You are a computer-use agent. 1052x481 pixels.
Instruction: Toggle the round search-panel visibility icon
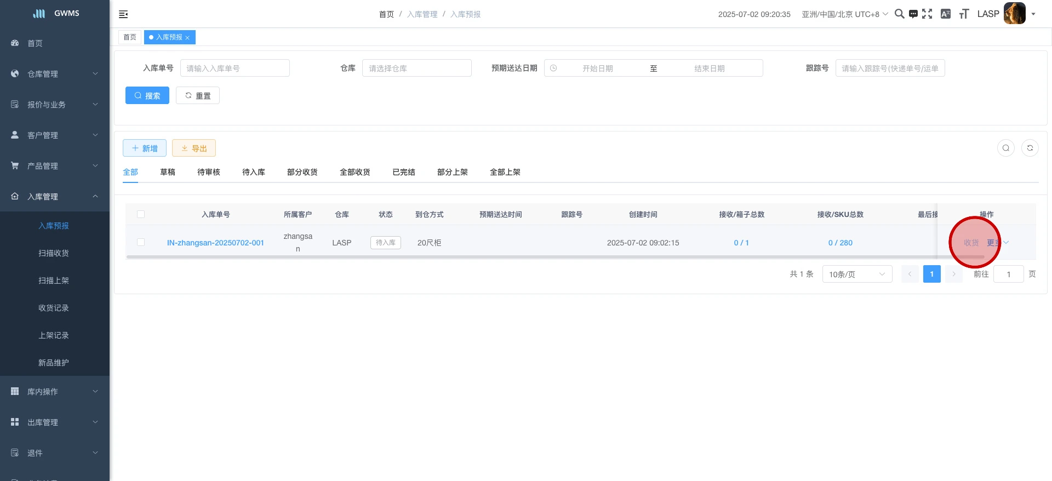click(x=1006, y=148)
